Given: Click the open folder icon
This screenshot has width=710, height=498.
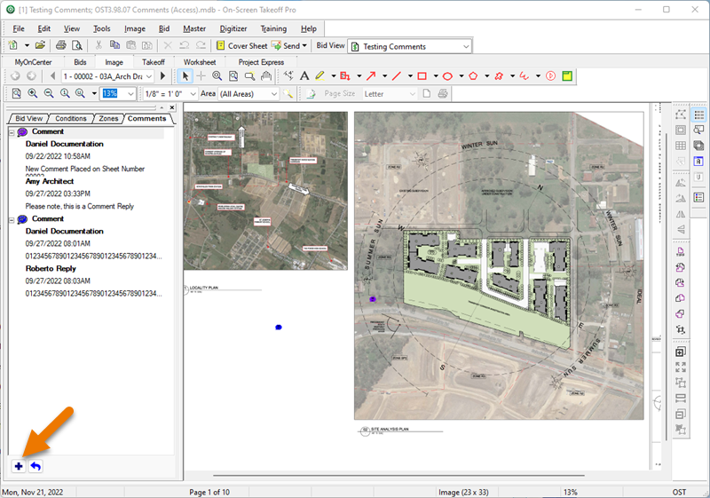Looking at the screenshot, I should point(40,45).
